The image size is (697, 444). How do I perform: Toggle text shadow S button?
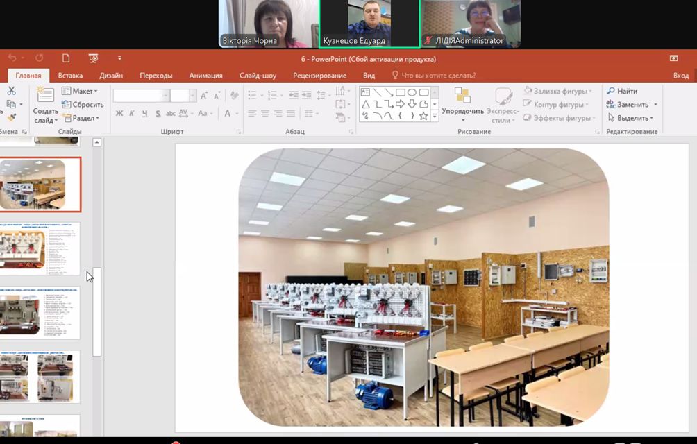coord(158,114)
